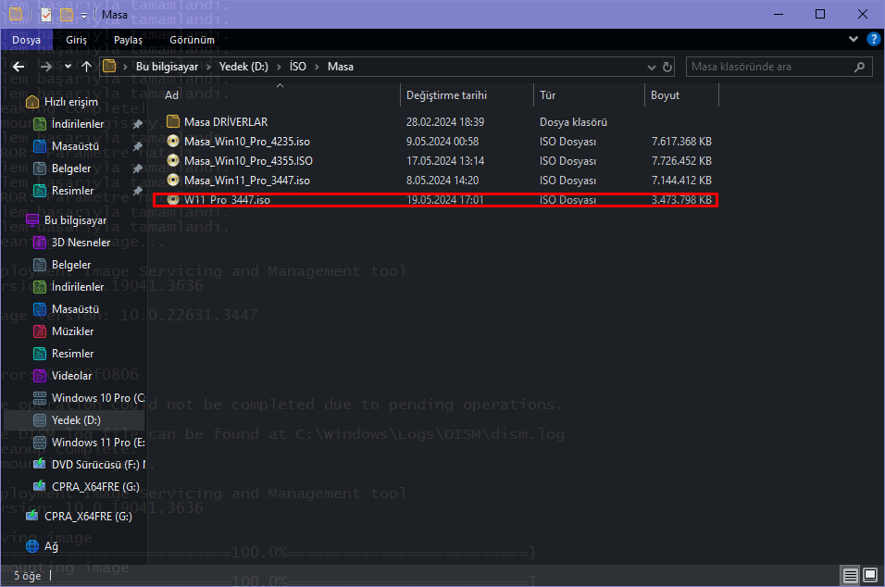Open the Windows 10 Pro (C:) drive
Image resolution: width=885 pixels, height=587 pixels.
tap(98, 398)
